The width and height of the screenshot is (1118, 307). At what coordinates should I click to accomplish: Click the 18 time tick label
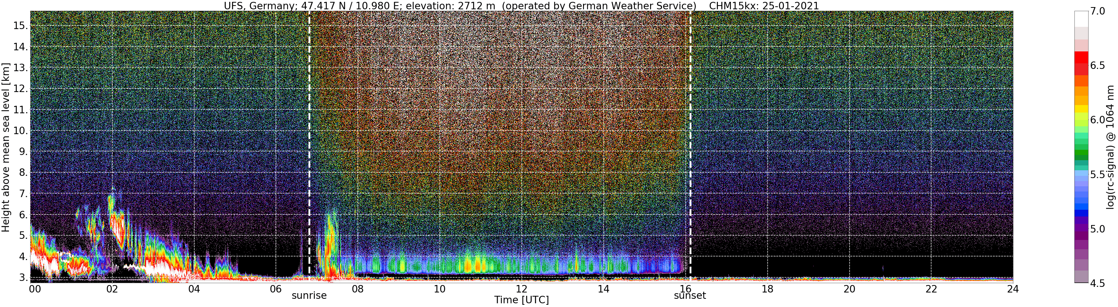(767, 289)
